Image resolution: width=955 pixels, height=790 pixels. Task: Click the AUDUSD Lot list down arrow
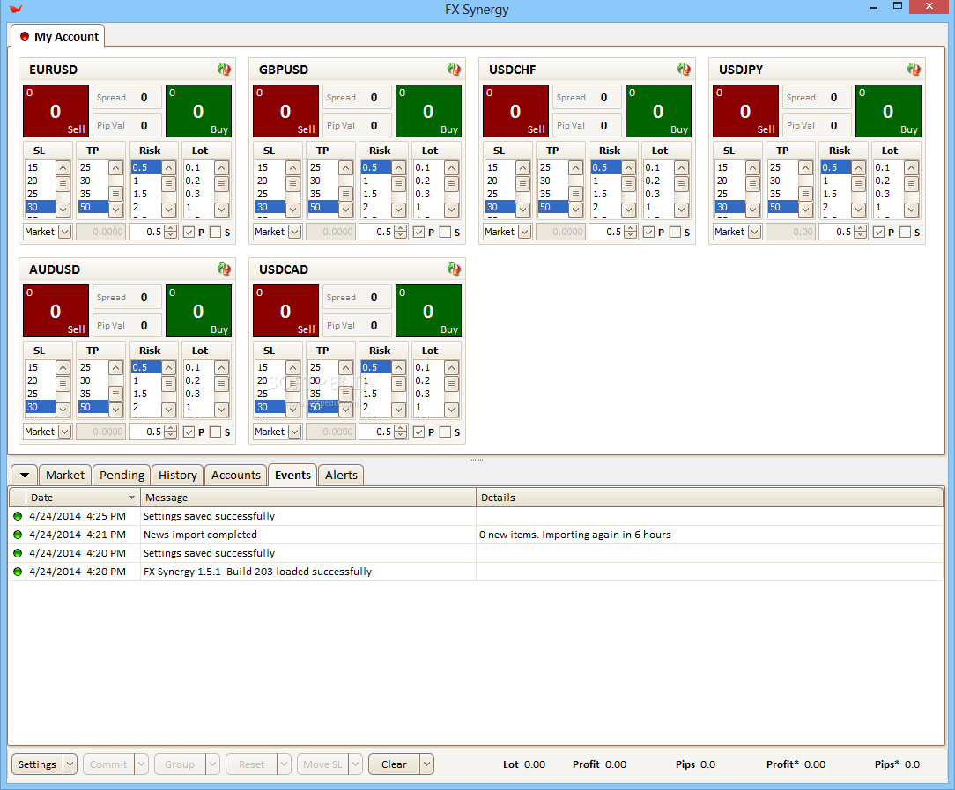[x=222, y=409]
